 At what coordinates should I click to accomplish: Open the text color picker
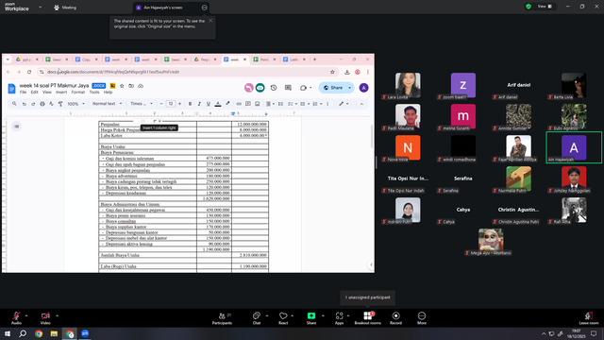pos(218,104)
